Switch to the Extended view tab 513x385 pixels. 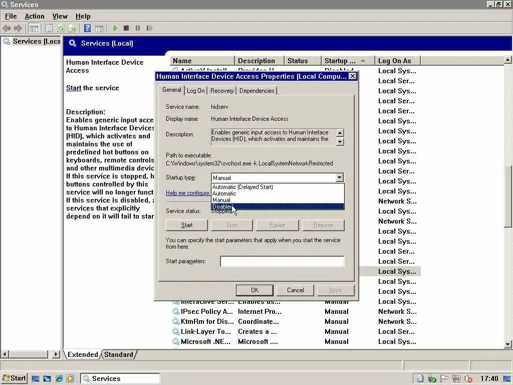click(x=83, y=354)
